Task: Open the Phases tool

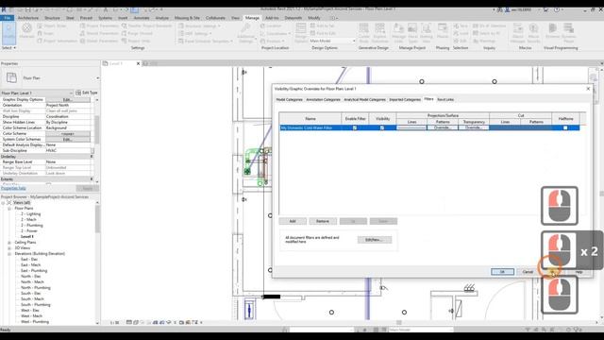Action: point(443,31)
